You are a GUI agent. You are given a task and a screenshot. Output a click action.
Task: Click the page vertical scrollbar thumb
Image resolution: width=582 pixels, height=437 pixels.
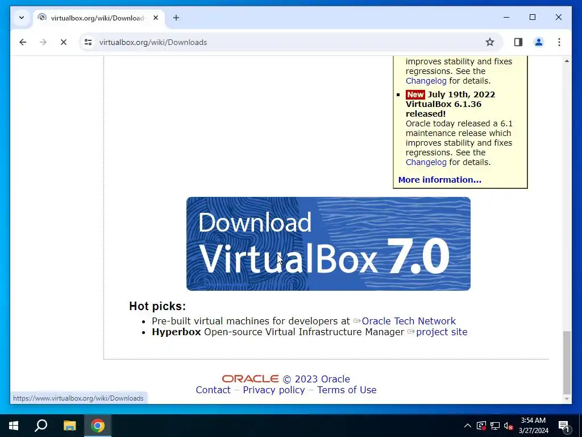coord(567,362)
